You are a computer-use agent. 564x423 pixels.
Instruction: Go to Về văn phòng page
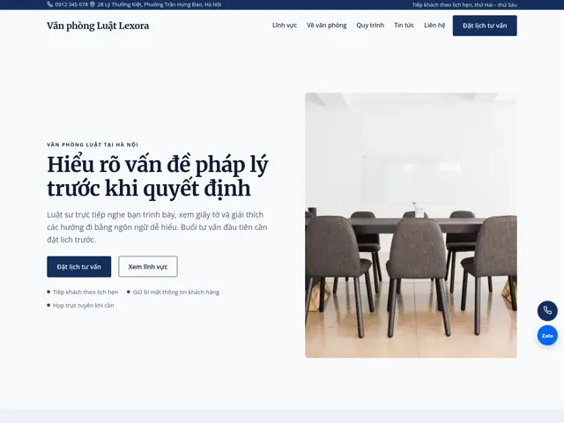click(327, 26)
